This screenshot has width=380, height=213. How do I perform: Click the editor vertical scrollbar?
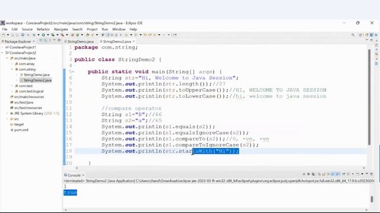pos(369,97)
